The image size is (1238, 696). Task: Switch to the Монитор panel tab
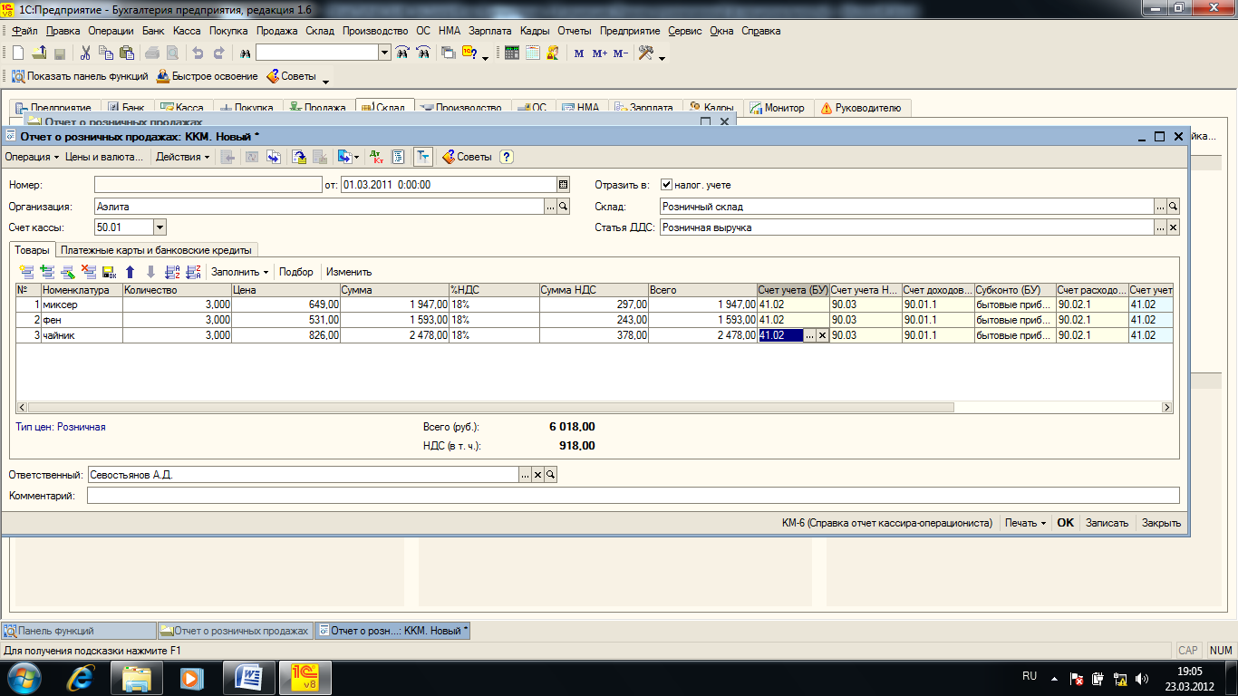coord(778,108)
